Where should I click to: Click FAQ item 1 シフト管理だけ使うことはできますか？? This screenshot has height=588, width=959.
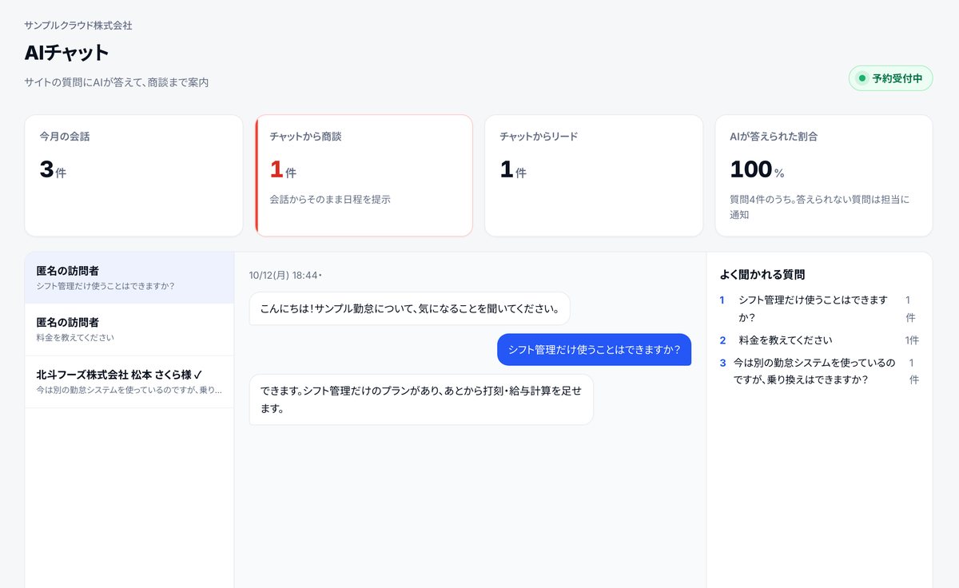click(x=819, y=308)
